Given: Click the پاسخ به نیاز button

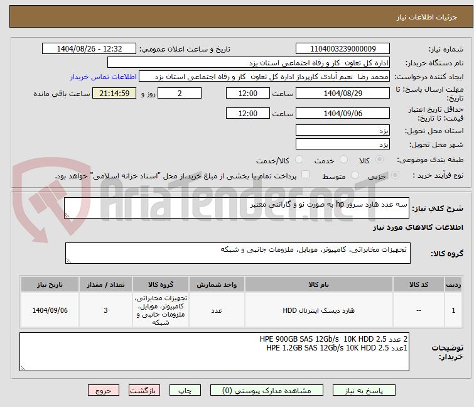Looking at the screenshot, I should coord(364,391).
